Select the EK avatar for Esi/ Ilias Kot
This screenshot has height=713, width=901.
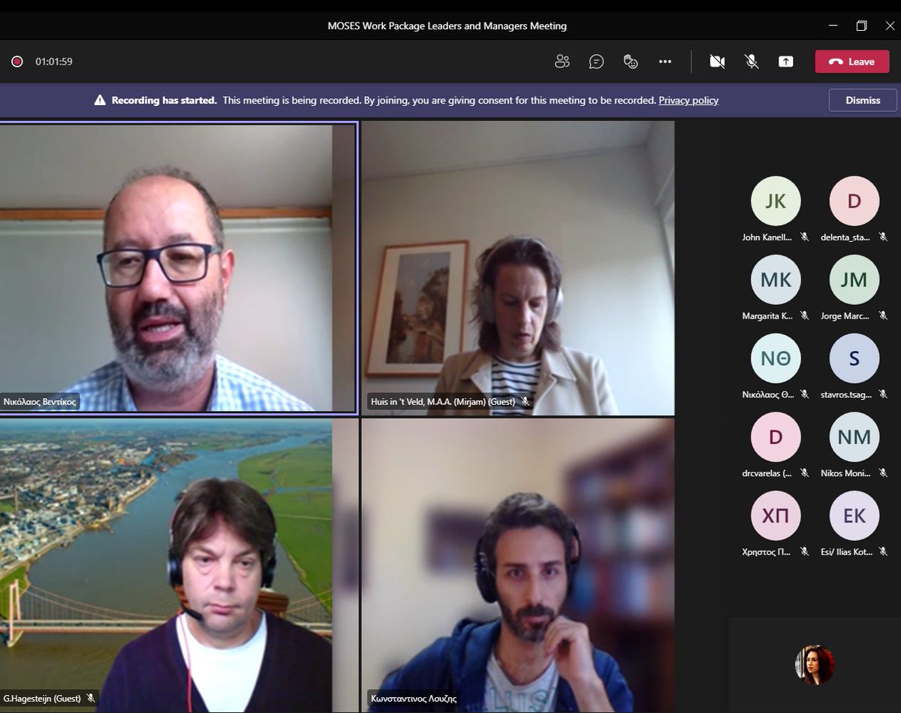click(x=854, y=516)
